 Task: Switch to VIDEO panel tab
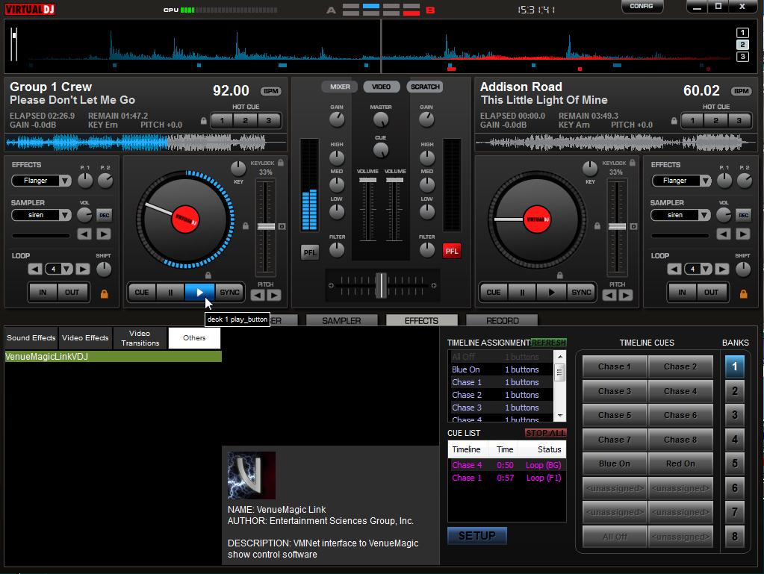click(x=381, y=87)
